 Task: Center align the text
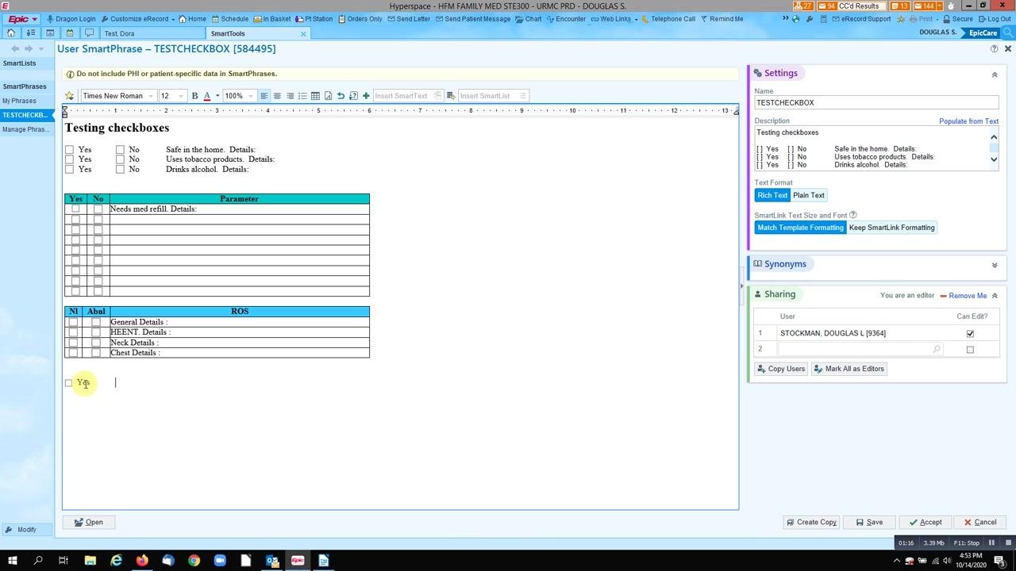pos(277,96)
